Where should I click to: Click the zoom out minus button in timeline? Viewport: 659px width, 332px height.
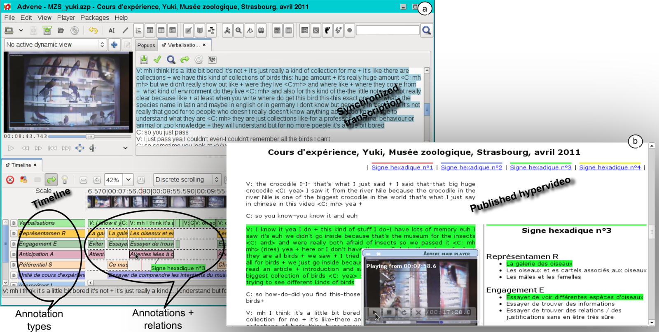coord(83,180)
